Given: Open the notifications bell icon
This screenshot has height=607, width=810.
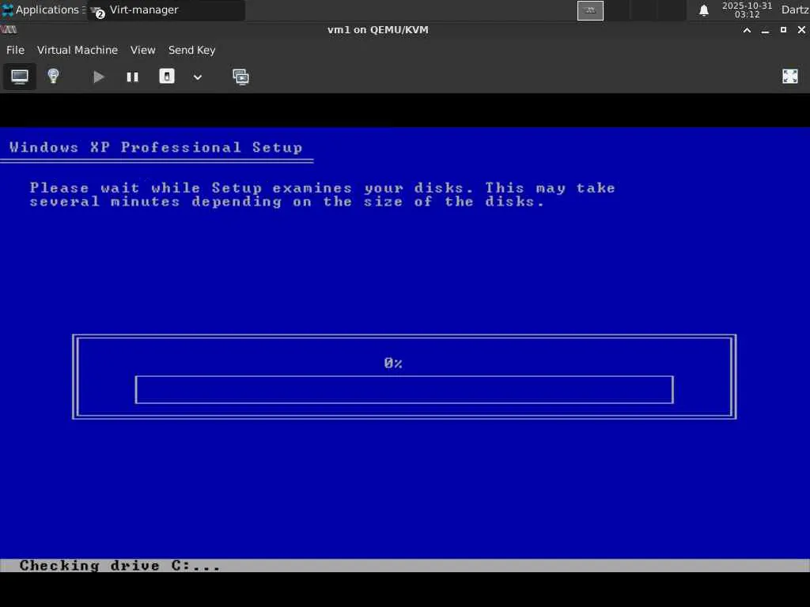Looking at the screenshot, I should coord(703,10).
